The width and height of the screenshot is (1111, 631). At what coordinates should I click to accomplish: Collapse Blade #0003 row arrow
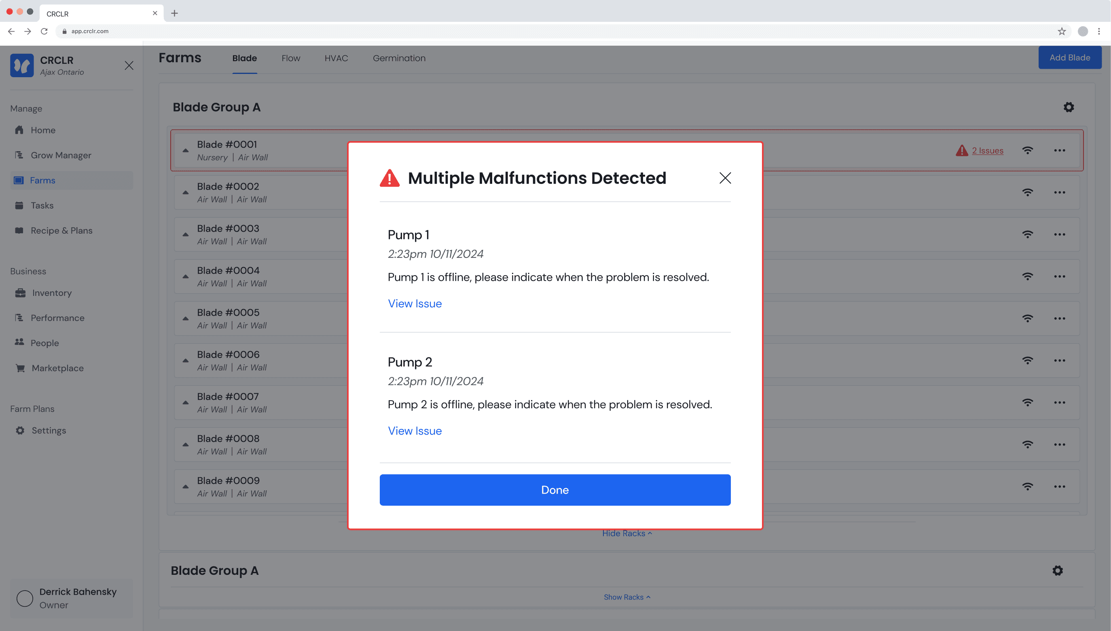click(186, 234)
